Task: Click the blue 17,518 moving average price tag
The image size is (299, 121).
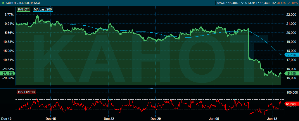Action: pos(291,55)
